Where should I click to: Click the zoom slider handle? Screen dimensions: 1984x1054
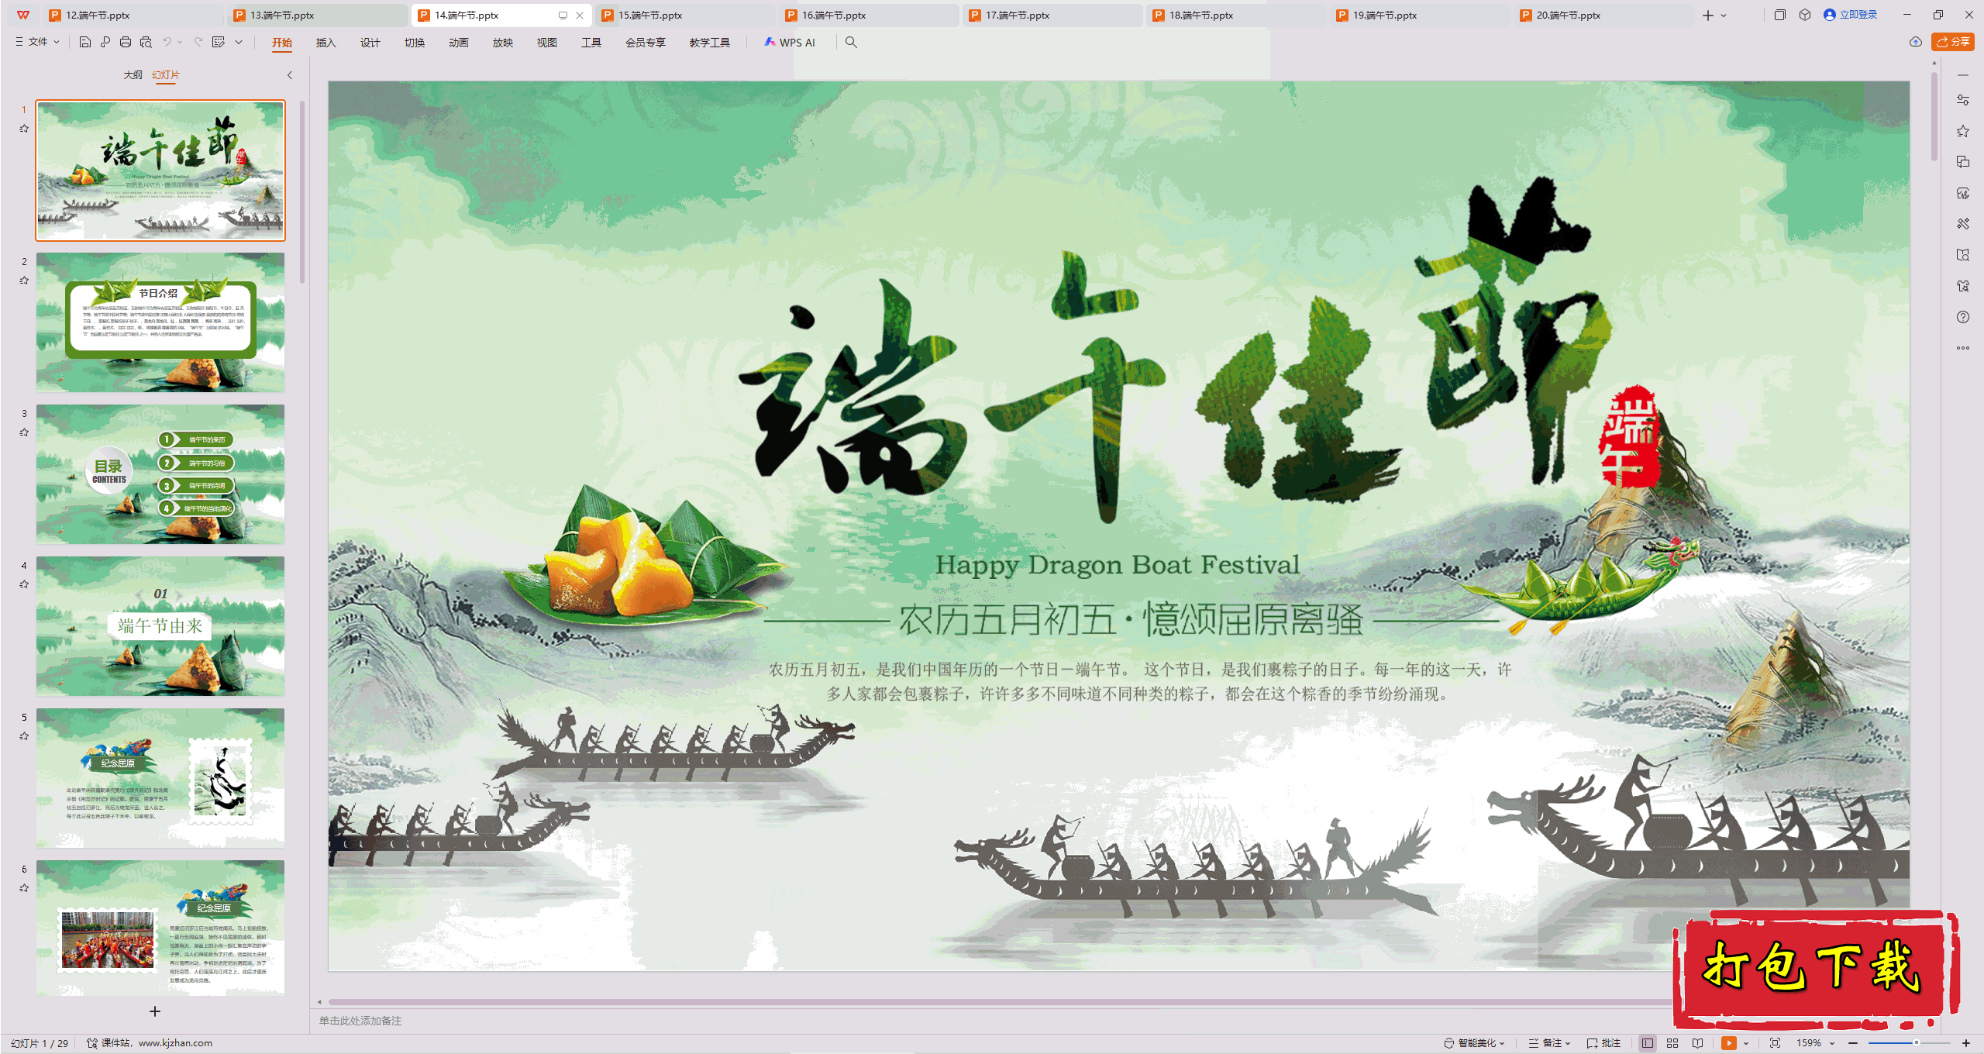pyautogui.click(x=1916, y=1043)
